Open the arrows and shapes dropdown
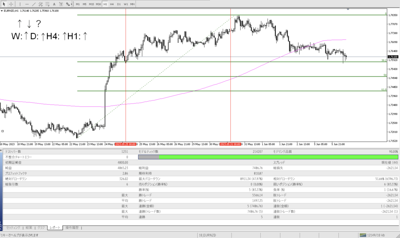Viewport: 400px width, 238px height. coord(69,4)
